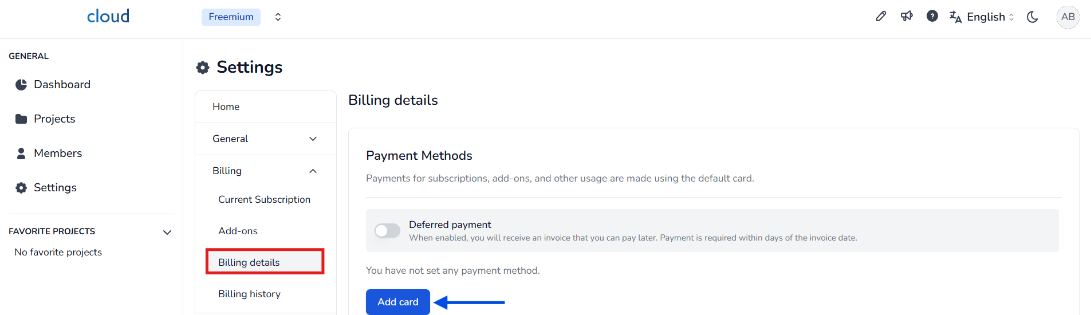Open Settings in the left sidebar
The height and width of the screenshot is (315, 1091).
pos(55,188)
